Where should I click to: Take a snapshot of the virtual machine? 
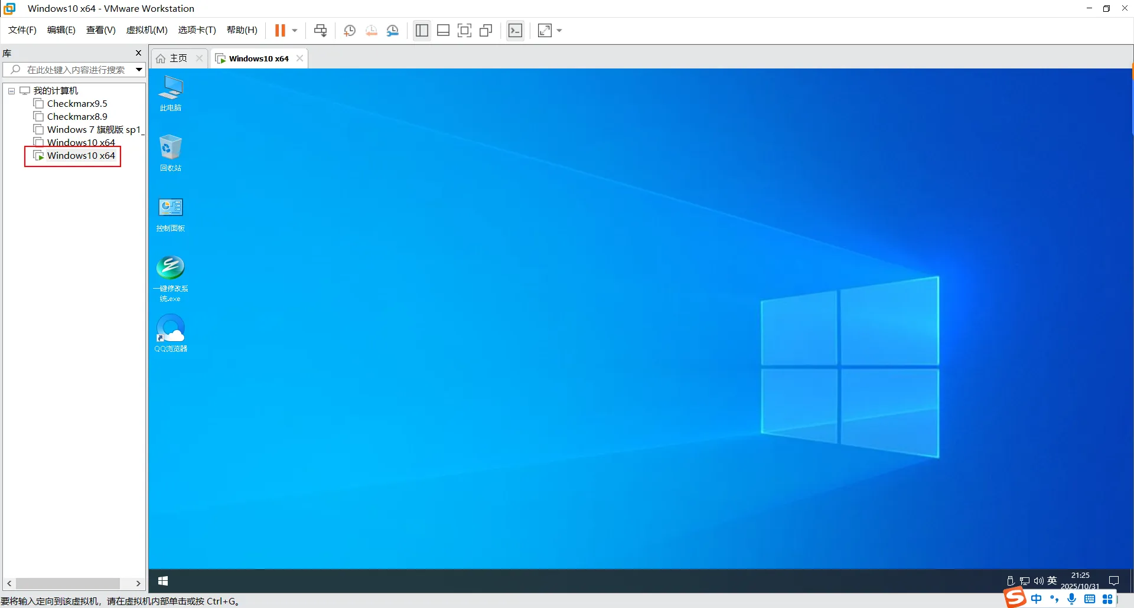click(350, 31)
